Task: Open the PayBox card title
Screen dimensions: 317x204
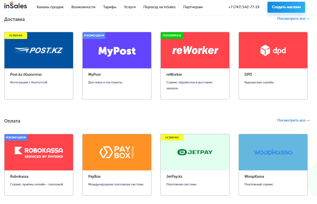Action: tap(95, 176)
